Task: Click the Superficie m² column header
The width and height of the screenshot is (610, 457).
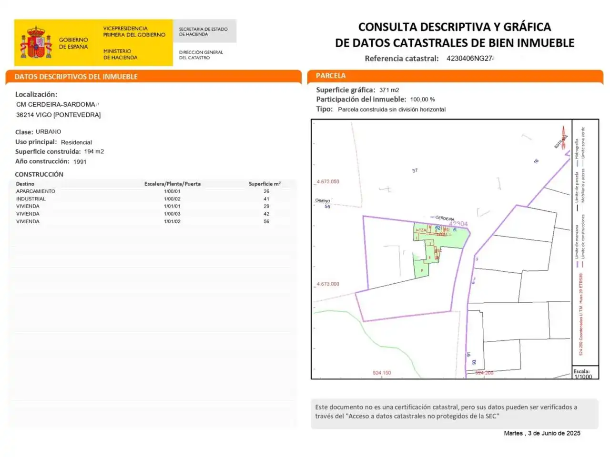Action: tap(264, 184)
